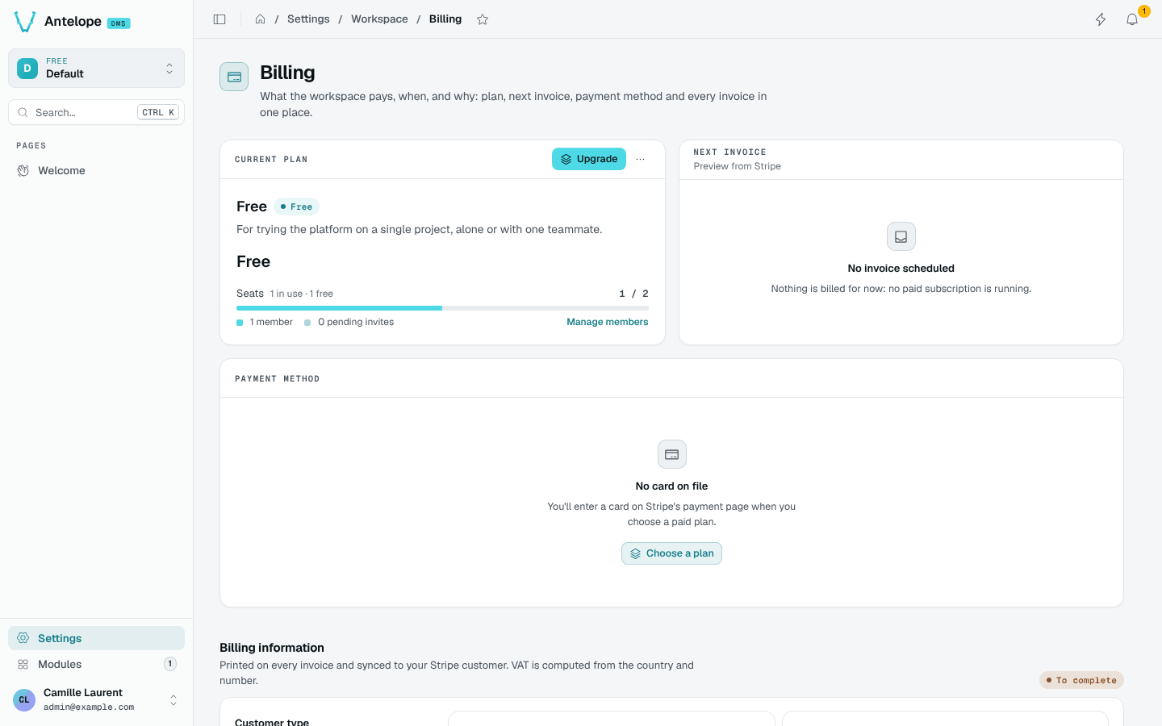Expand the Camille Laurent account menu
The width and height of the screenshot is (1162, 726).
(96, 699)
